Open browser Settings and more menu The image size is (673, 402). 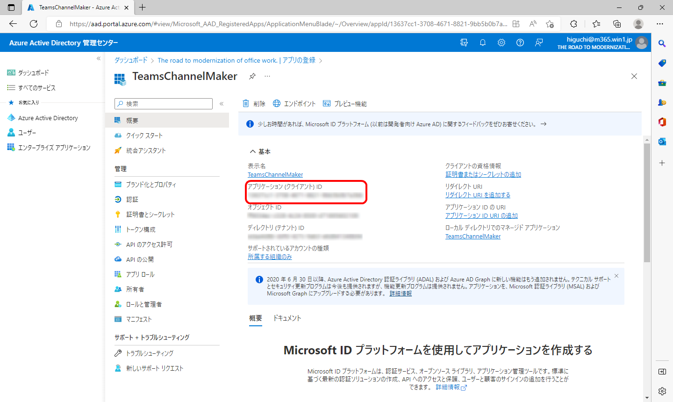coord(660,24)
